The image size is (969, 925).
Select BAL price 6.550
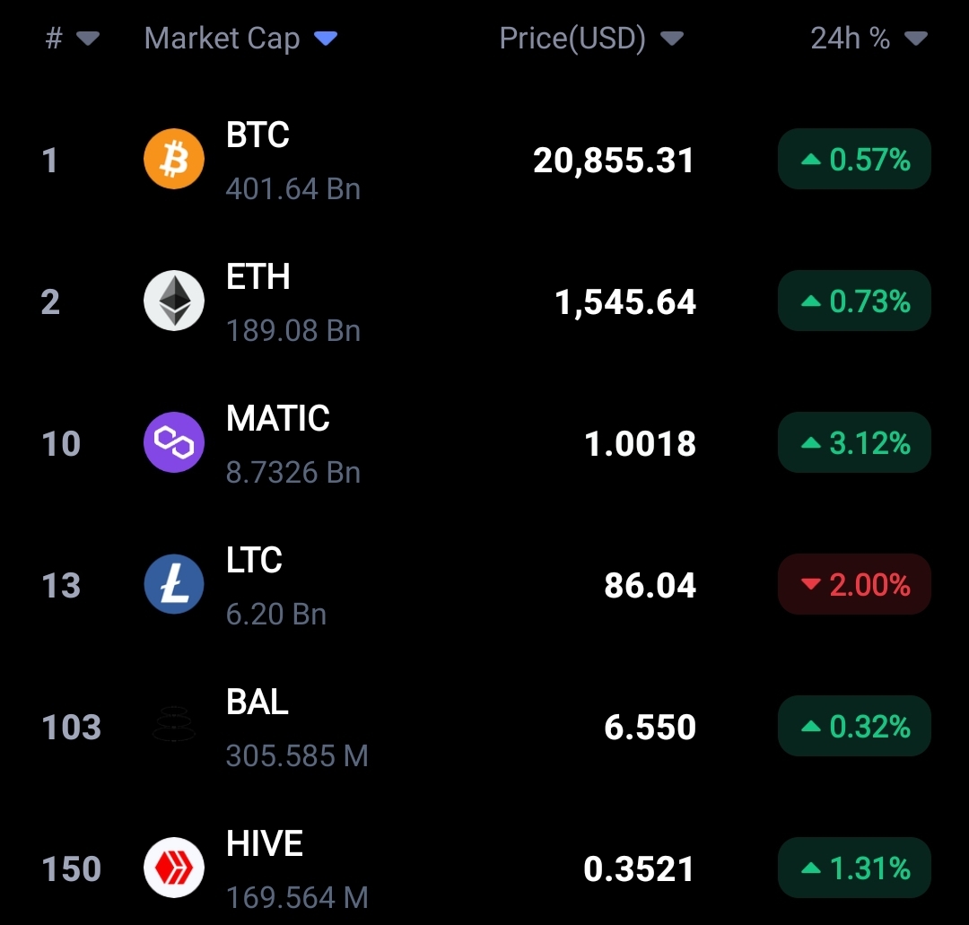point(650,727)
